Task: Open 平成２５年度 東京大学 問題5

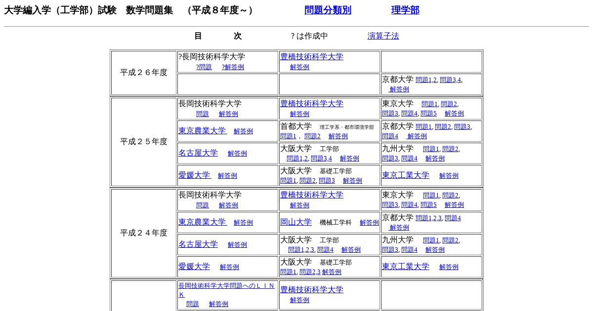Action: [x=428, y=114]
